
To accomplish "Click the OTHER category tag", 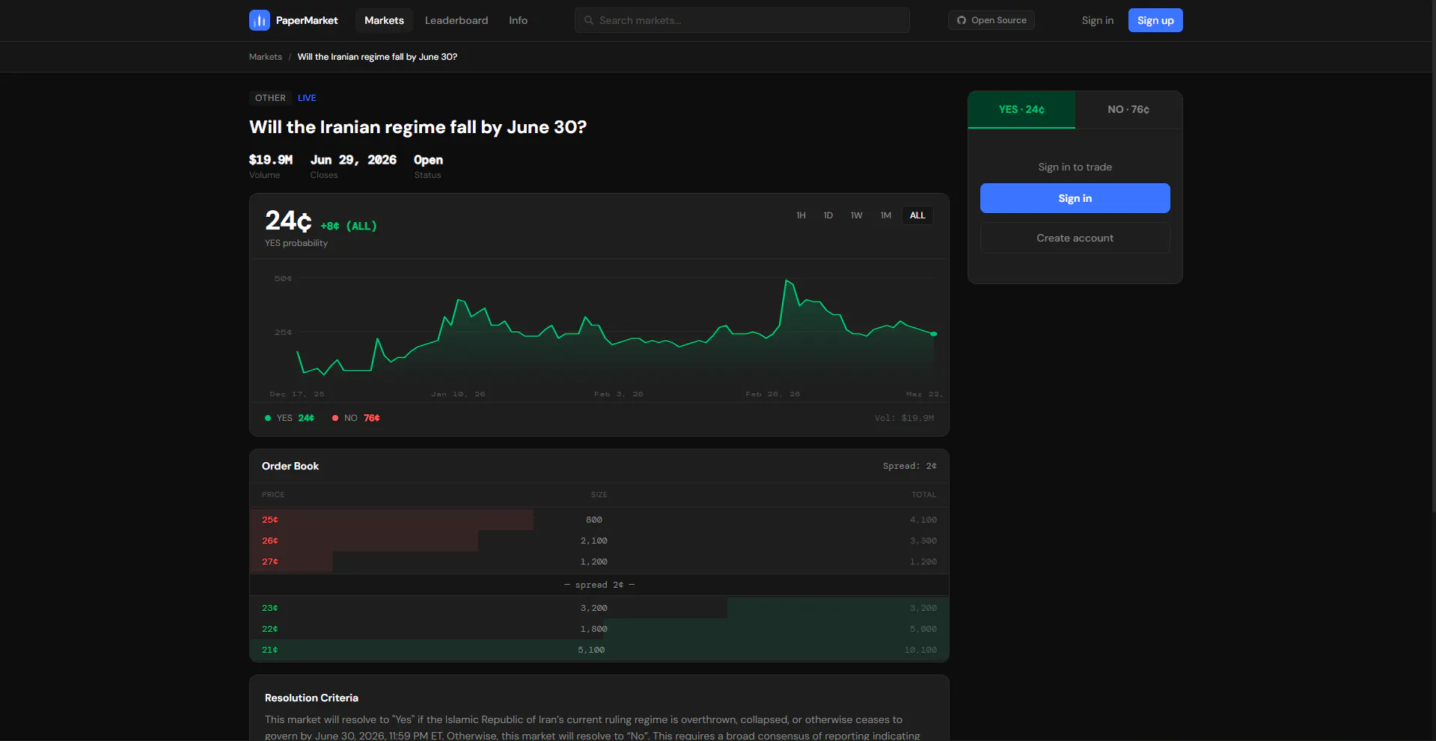I will click(270, 98).
